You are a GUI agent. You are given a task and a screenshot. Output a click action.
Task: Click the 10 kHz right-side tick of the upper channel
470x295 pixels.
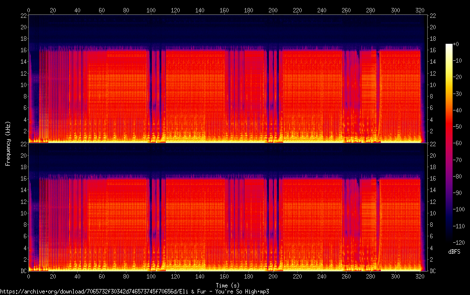[432, 85]
